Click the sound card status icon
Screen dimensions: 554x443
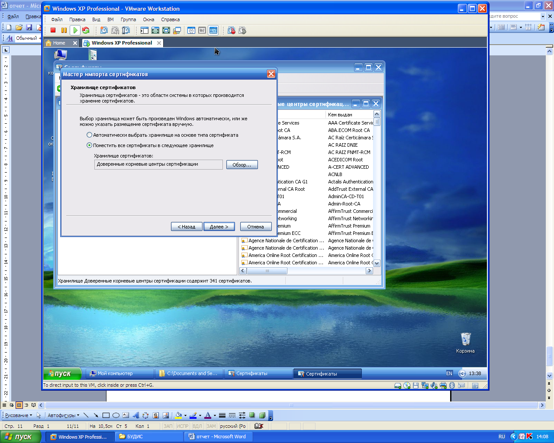434,385
